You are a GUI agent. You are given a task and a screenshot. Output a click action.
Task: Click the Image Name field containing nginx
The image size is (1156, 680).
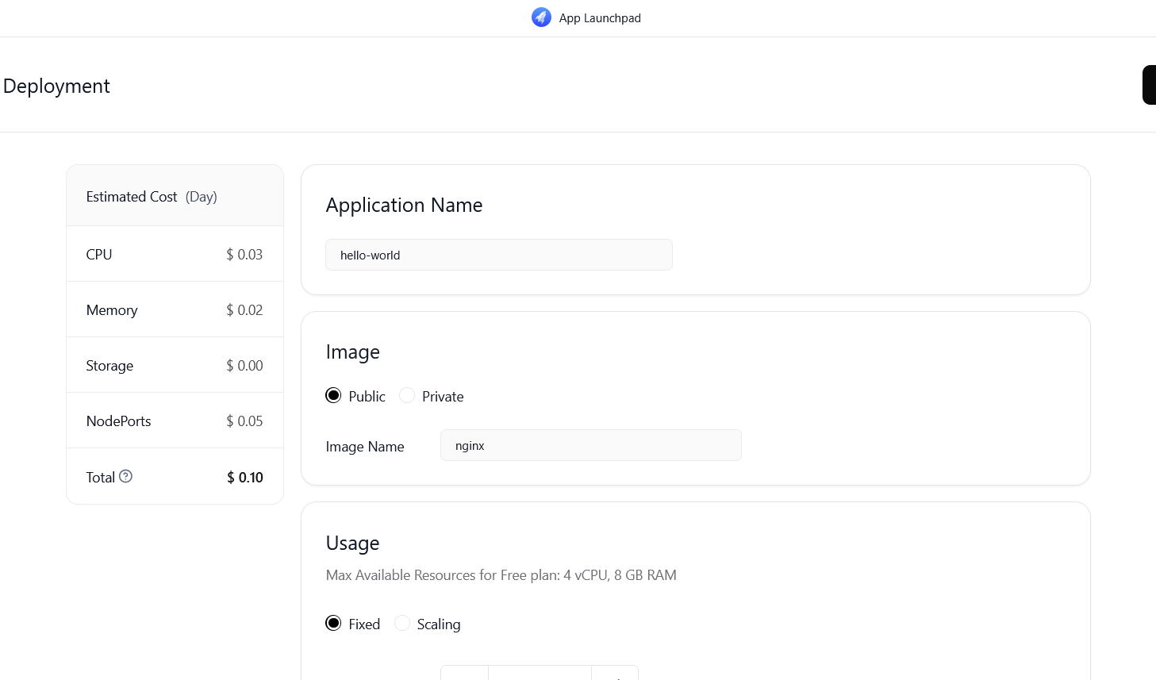(590, 445)
